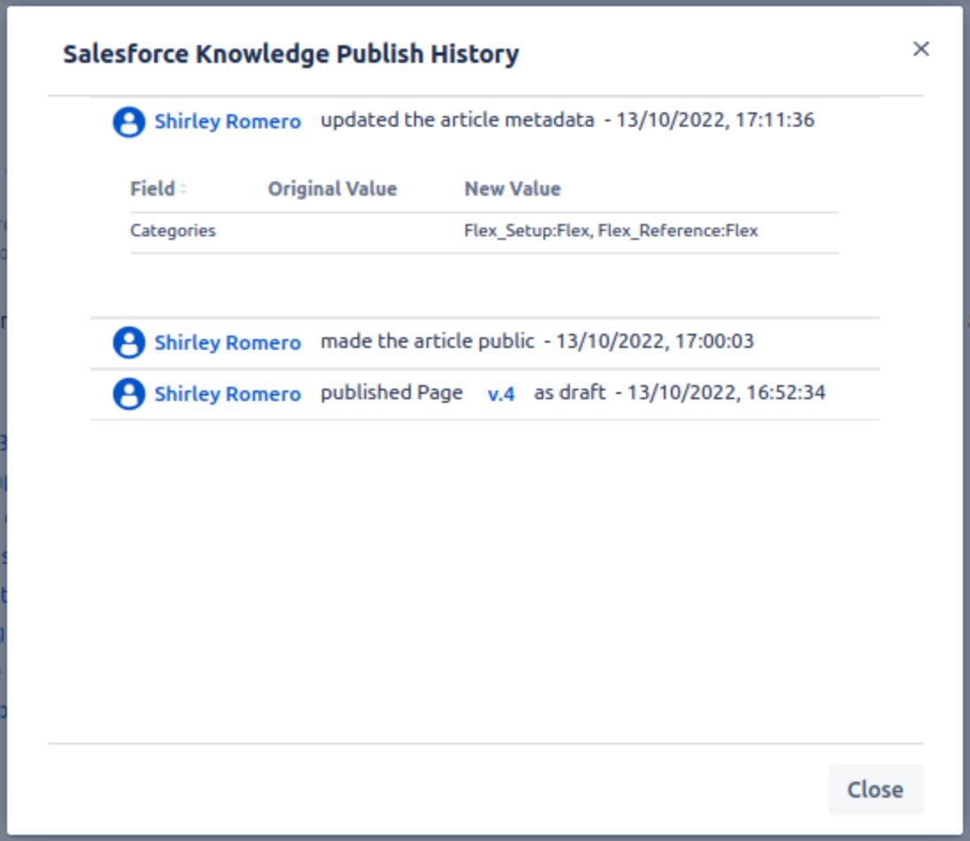This screenshot has width=970, height=841.
Task: Sort the table by the Field column header
Action: [152, 189]
